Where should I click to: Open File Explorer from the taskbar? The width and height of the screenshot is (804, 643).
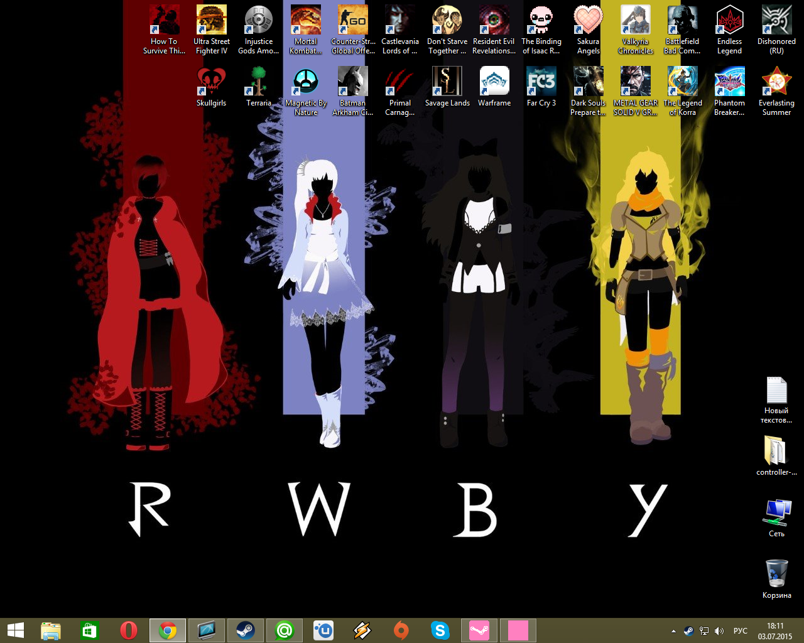[x=51, y=630]
